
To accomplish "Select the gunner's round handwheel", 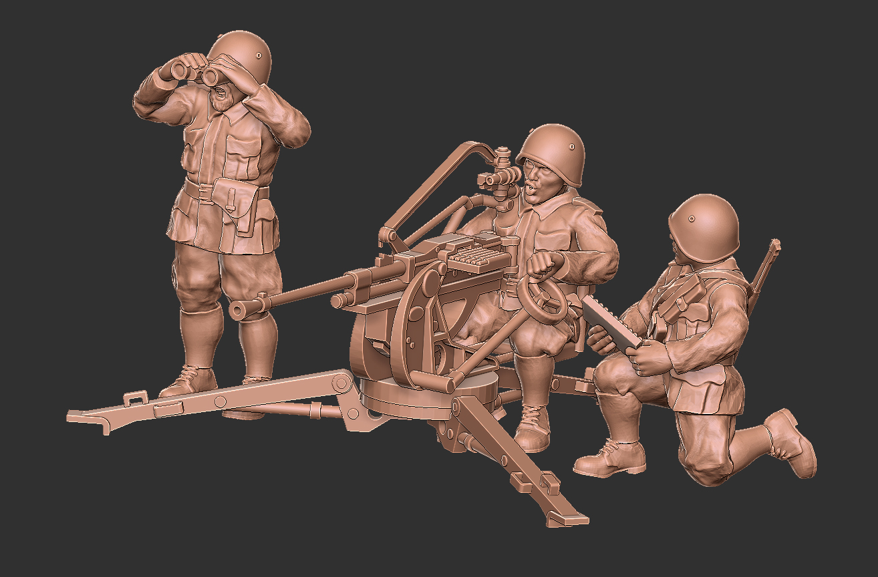I will [542, 300].
